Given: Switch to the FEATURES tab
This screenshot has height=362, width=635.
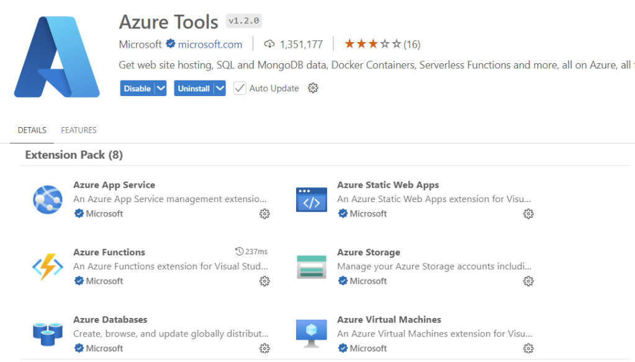Looking at the screenshot, I should tap(78, 130).
